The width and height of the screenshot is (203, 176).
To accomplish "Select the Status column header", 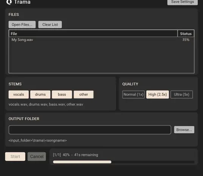I will click(x=186, y=34).
